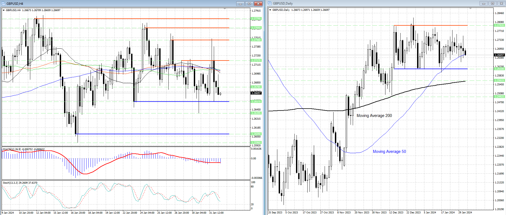Viewport: 506px width, 215px height.
Task: Click the GBPUSD,H4 chart window icon
Action: (4, 4)
